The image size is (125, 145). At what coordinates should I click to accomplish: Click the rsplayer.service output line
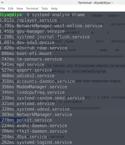point(28,20)
